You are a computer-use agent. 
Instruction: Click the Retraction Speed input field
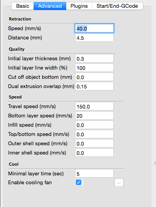click(x=94, y=28)
